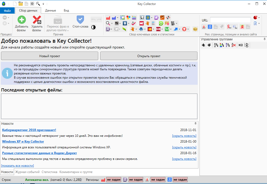
Task: Click the green leaf icon
Action: pyautogui.click(x=124, y=29)
